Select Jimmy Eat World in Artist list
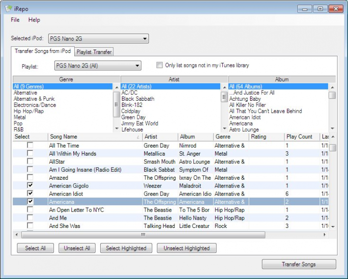Viewport: 348px width, 279px height. click(170, 123)
